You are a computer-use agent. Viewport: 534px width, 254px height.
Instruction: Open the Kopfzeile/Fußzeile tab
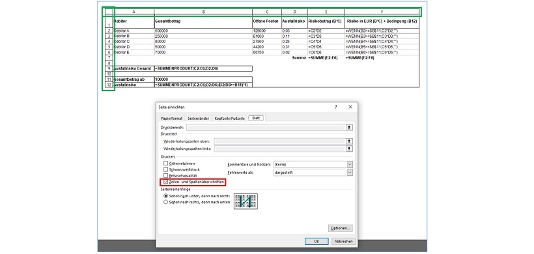coord(229,119)
